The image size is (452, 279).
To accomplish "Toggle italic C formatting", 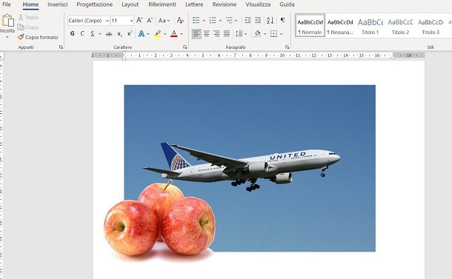I will click(x=82, y=34).
